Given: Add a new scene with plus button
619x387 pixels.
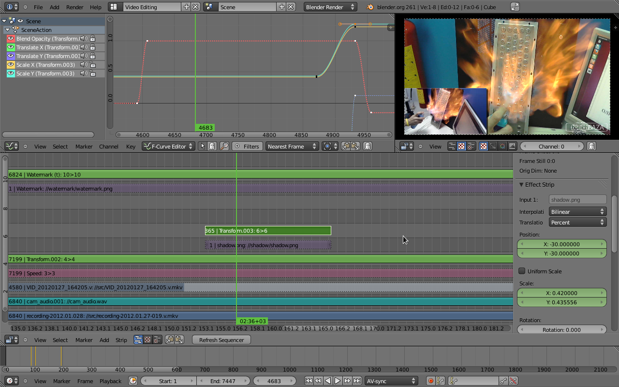Looking at the screenshot, I should [282, 7].
